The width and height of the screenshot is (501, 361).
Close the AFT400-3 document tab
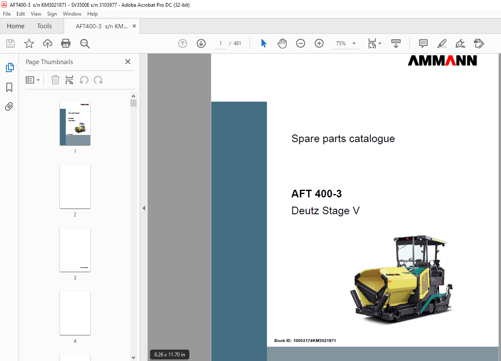pyautogui.click(x=134, y=26)
